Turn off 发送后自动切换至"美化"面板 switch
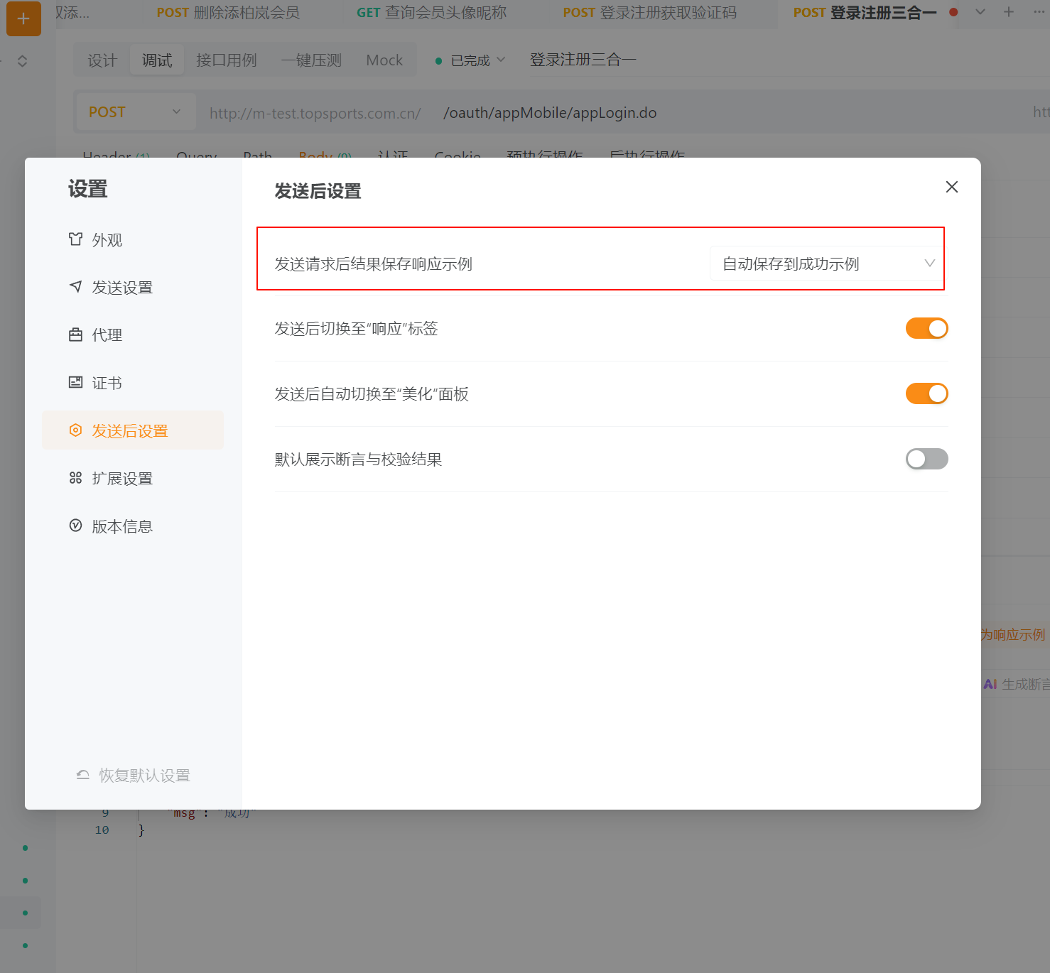 [927, 393]
